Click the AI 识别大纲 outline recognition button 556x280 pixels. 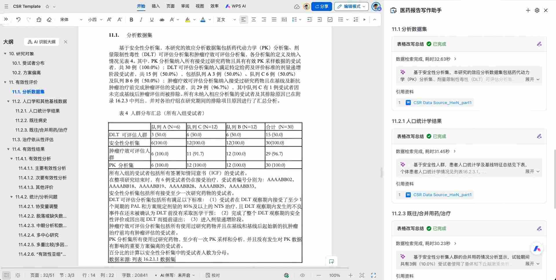point(41,42)
